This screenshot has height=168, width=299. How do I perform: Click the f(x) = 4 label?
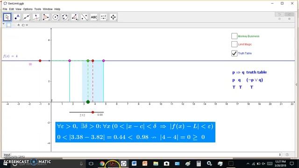click(10, 56)
